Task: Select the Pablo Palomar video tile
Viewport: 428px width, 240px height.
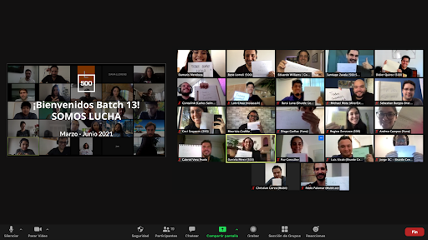Action: pos(325,176)
